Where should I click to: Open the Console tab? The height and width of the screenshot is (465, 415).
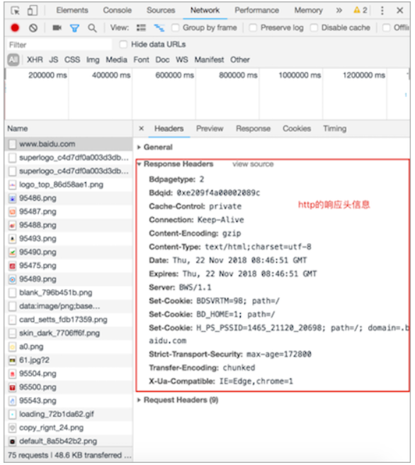pyautogui.click(x=118, y=11)
